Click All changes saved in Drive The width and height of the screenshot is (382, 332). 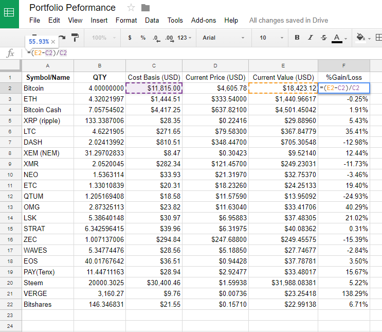pyautogui.click(x=288, y=20)
